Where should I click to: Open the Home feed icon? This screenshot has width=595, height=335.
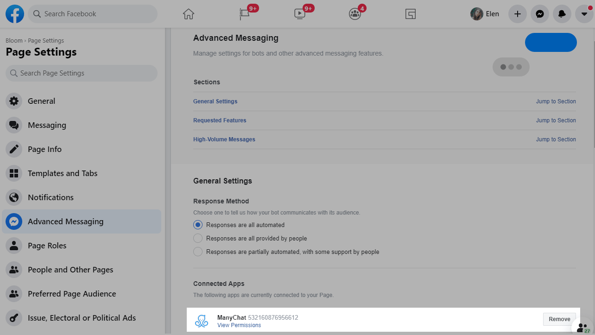tap(188, 14)
